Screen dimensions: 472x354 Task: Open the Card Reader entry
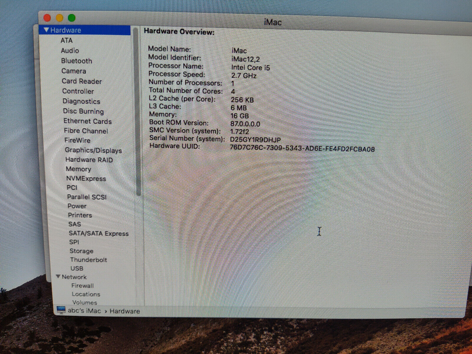(82, 81)
